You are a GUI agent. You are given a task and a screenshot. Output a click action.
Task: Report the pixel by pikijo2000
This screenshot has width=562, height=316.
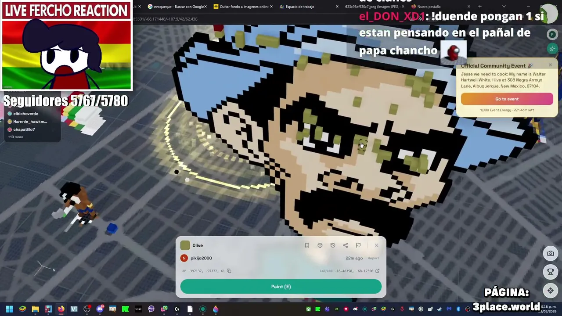[x=373, y=258]
